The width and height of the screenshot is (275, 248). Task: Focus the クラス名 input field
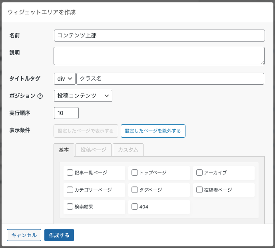(x=170, y=79)
